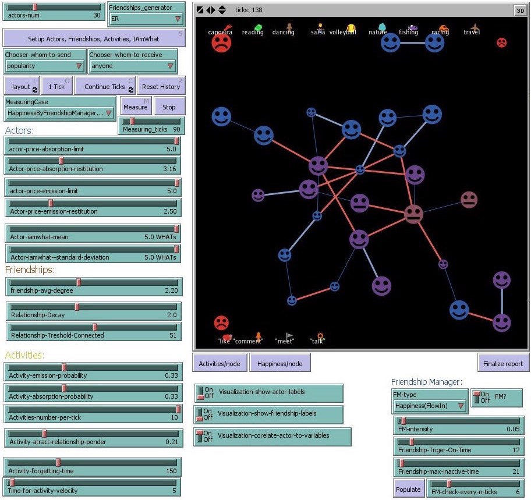Click the "talk" icon in view
The height and width of the screenshot is (500, 531).
[320, 336]
